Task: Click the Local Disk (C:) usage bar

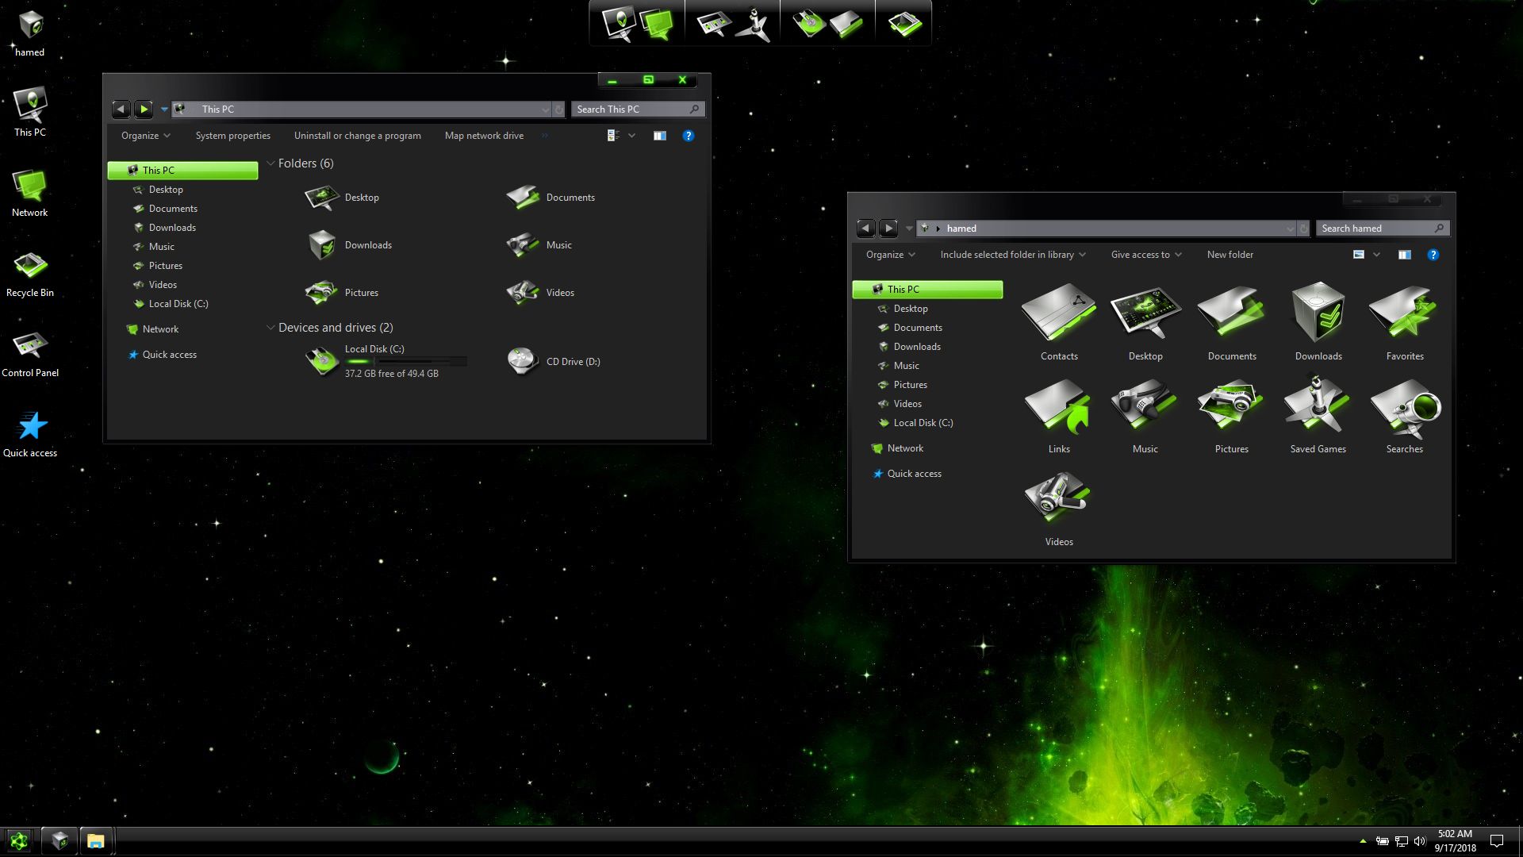Action: tap(405, 361)
